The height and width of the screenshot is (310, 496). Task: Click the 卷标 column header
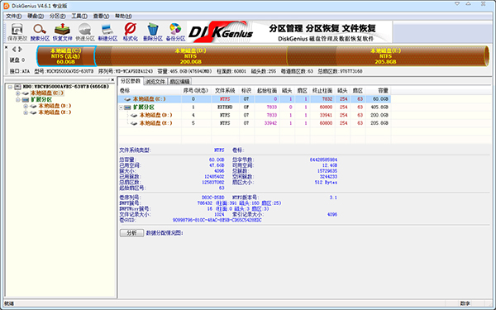(x=150, y=91)
